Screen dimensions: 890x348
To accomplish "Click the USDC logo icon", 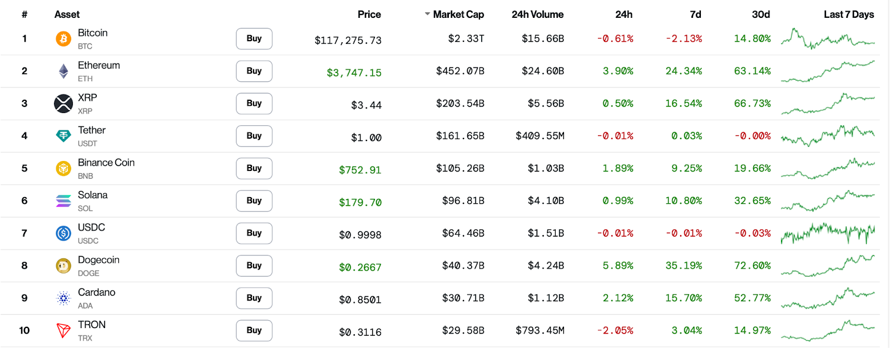I will click(63, 233).
